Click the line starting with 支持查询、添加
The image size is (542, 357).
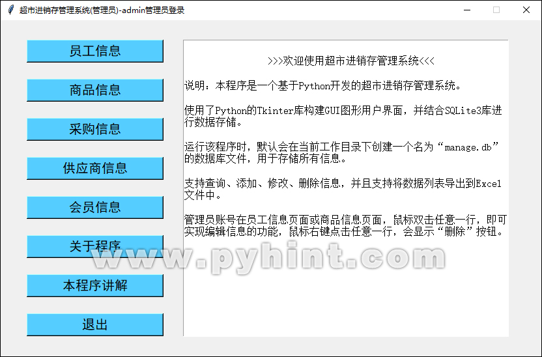pyautogui.click(x=343, y=183)
